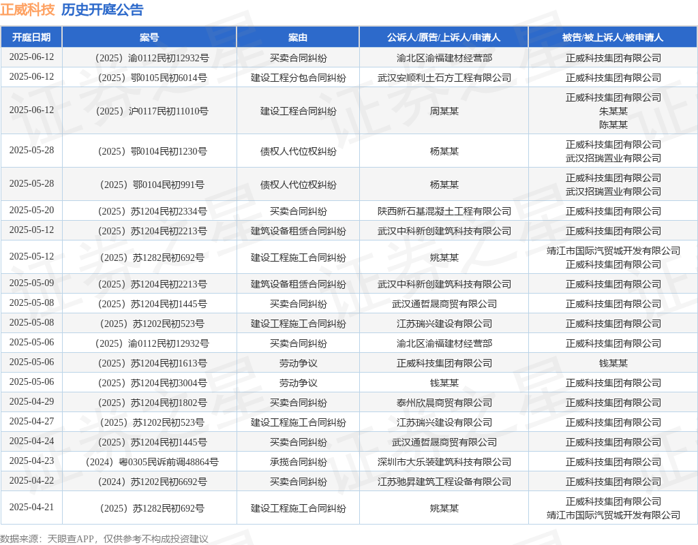698x545 pixels.
Task: Select case number (2025)鄂0104民初1230号
Action: [x=152, y=151]
